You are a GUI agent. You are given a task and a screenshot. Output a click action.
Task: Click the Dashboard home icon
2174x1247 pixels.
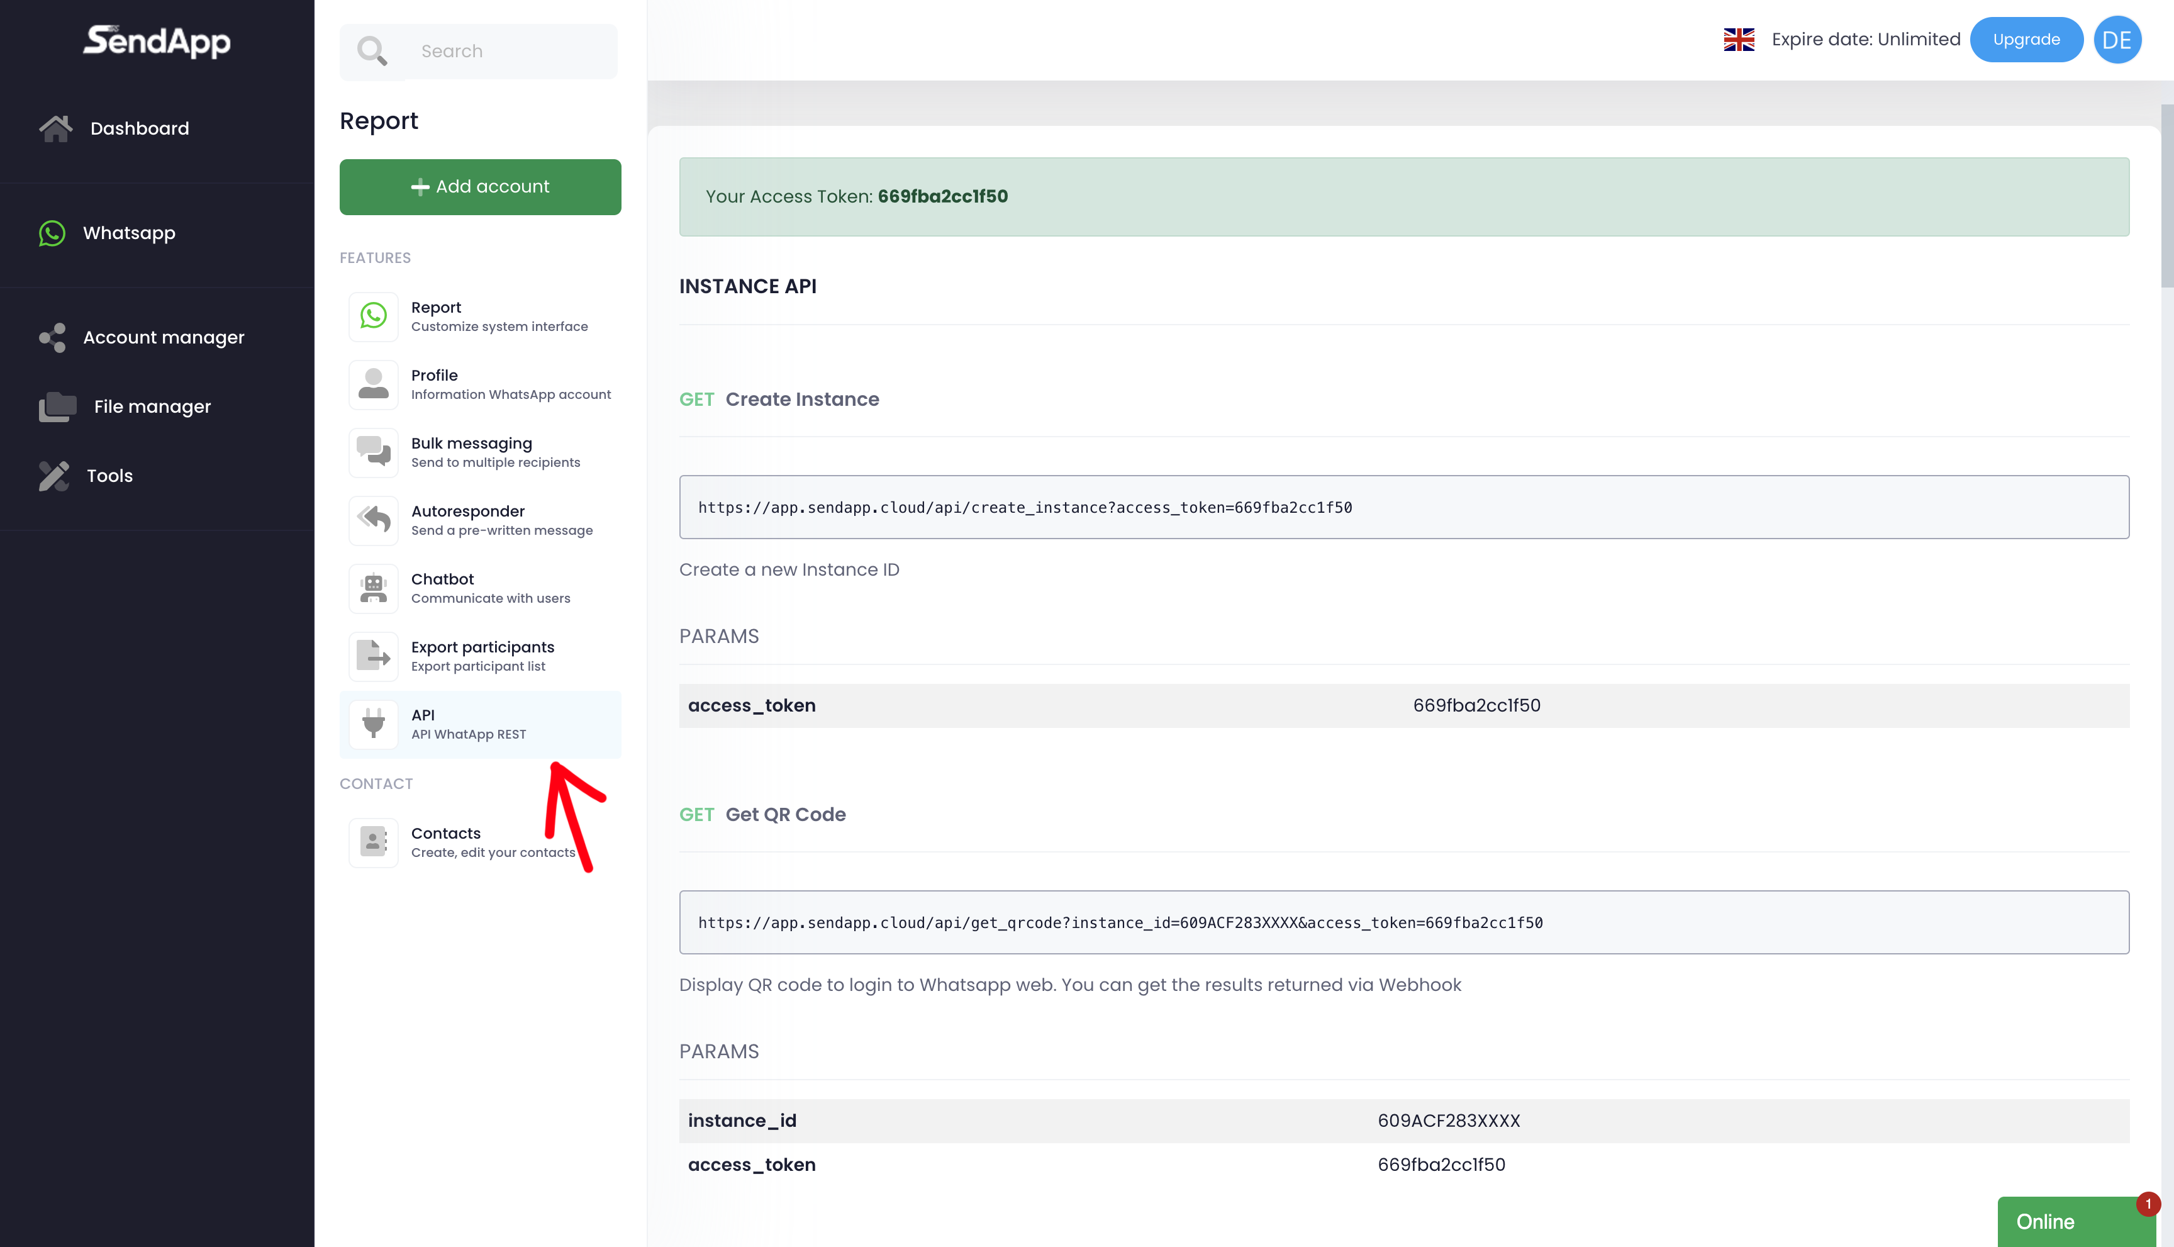pyautogui.click(x=55, y=128)
